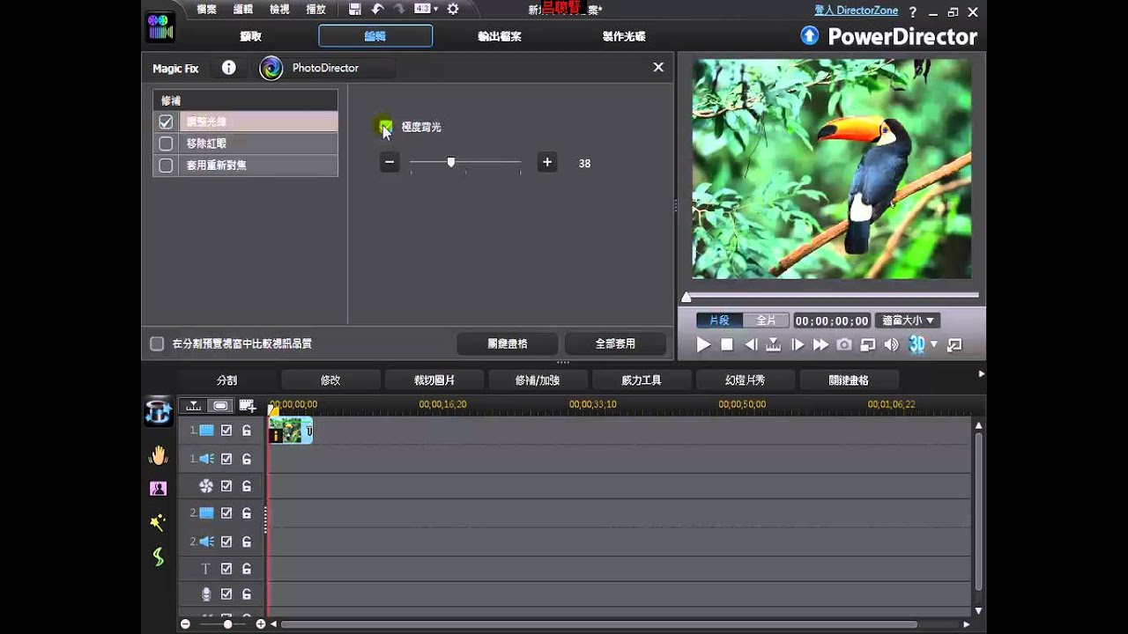Switch to the 擷取 capture tab
Image resolution: width=1128 pixels, height=634 pixels.
[250, 36]
